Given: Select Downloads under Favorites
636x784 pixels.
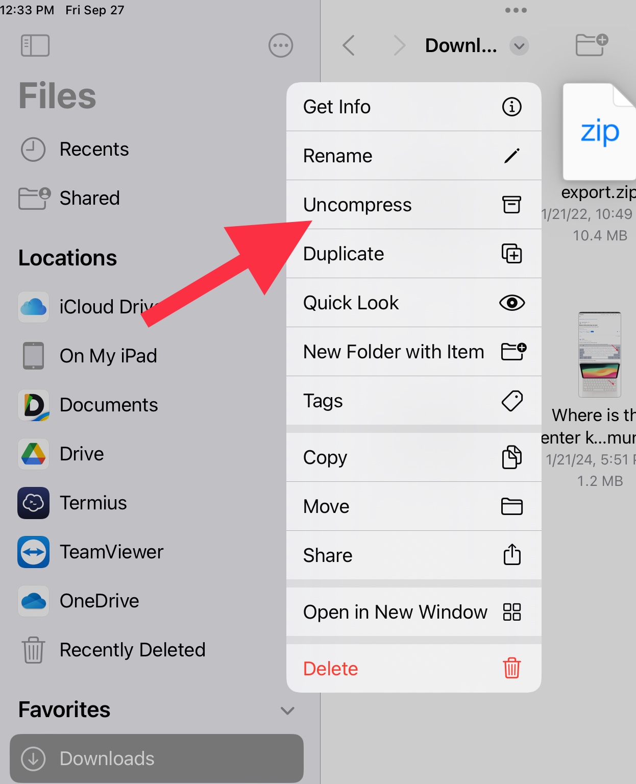Looking at the screenshot, I should [157, 758].
